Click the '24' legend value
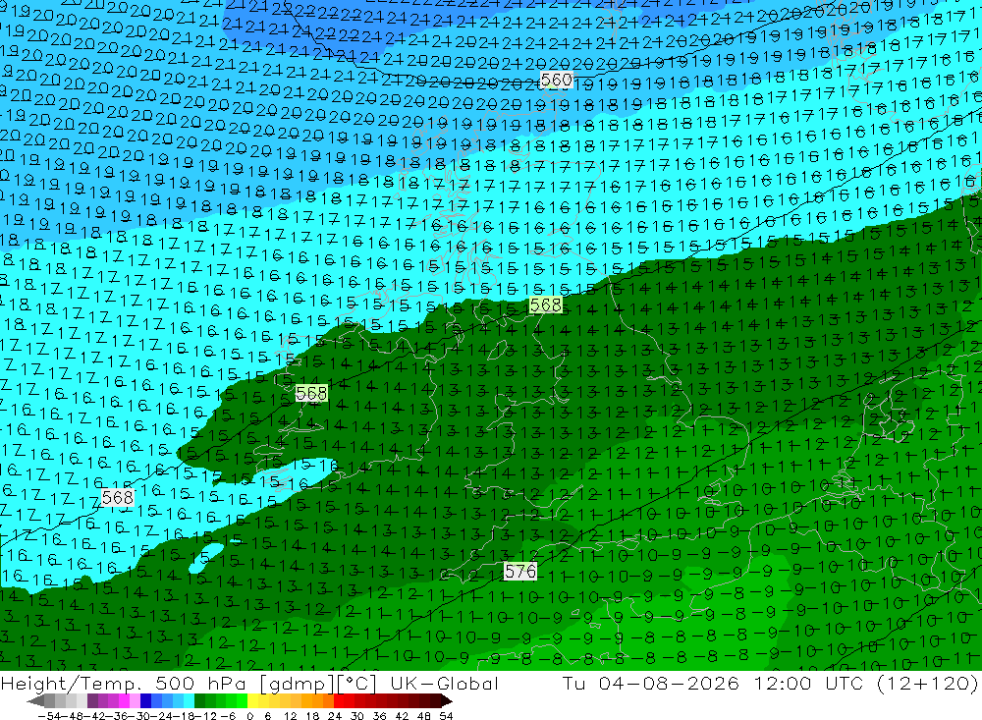This screenshot has width=982, height=720. (335, 716)
